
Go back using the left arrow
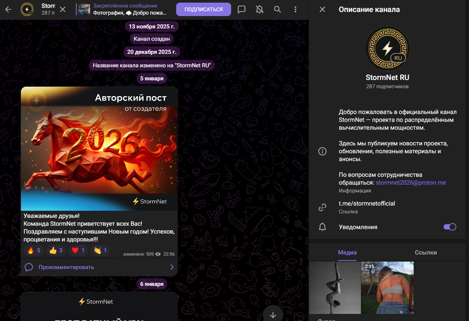(8, 9)
